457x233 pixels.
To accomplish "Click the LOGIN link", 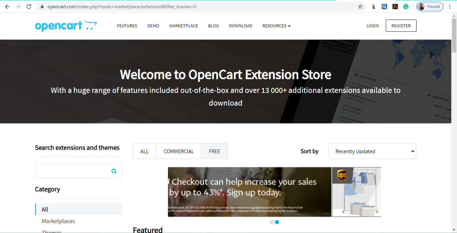I will point(373,26).
